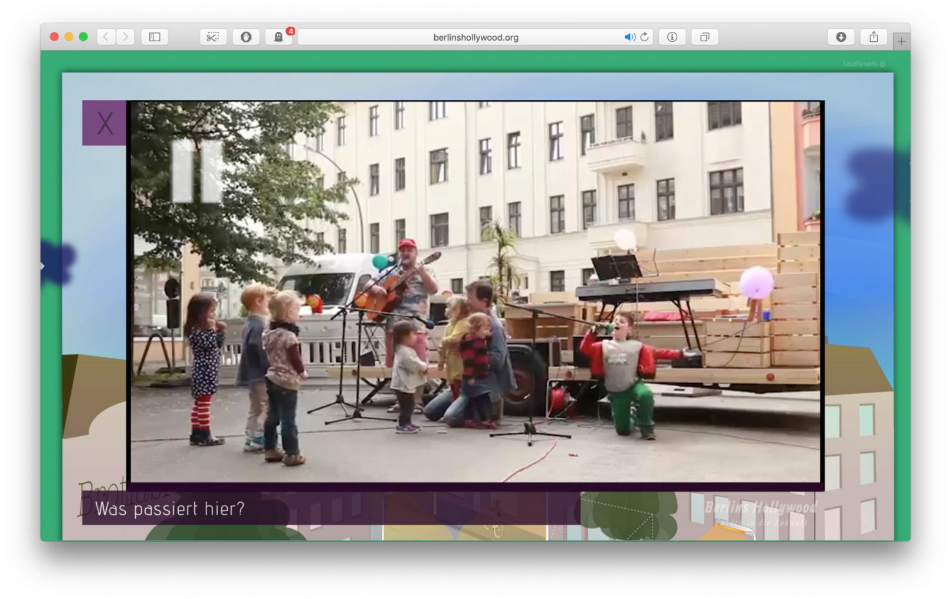
Task: Mute this tab's audio
Action: [629, 37]
